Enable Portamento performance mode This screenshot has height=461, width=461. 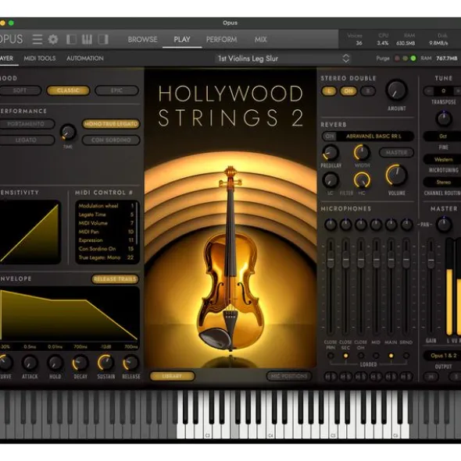pyautogui.click(x=27, y=124)
